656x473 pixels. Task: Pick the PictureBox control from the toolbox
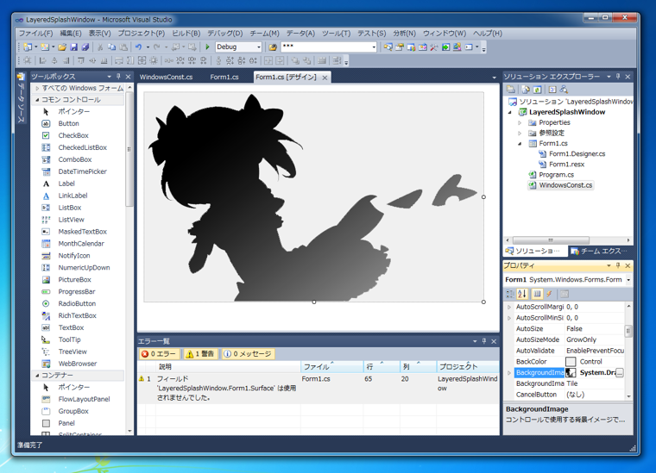(74, 279)
